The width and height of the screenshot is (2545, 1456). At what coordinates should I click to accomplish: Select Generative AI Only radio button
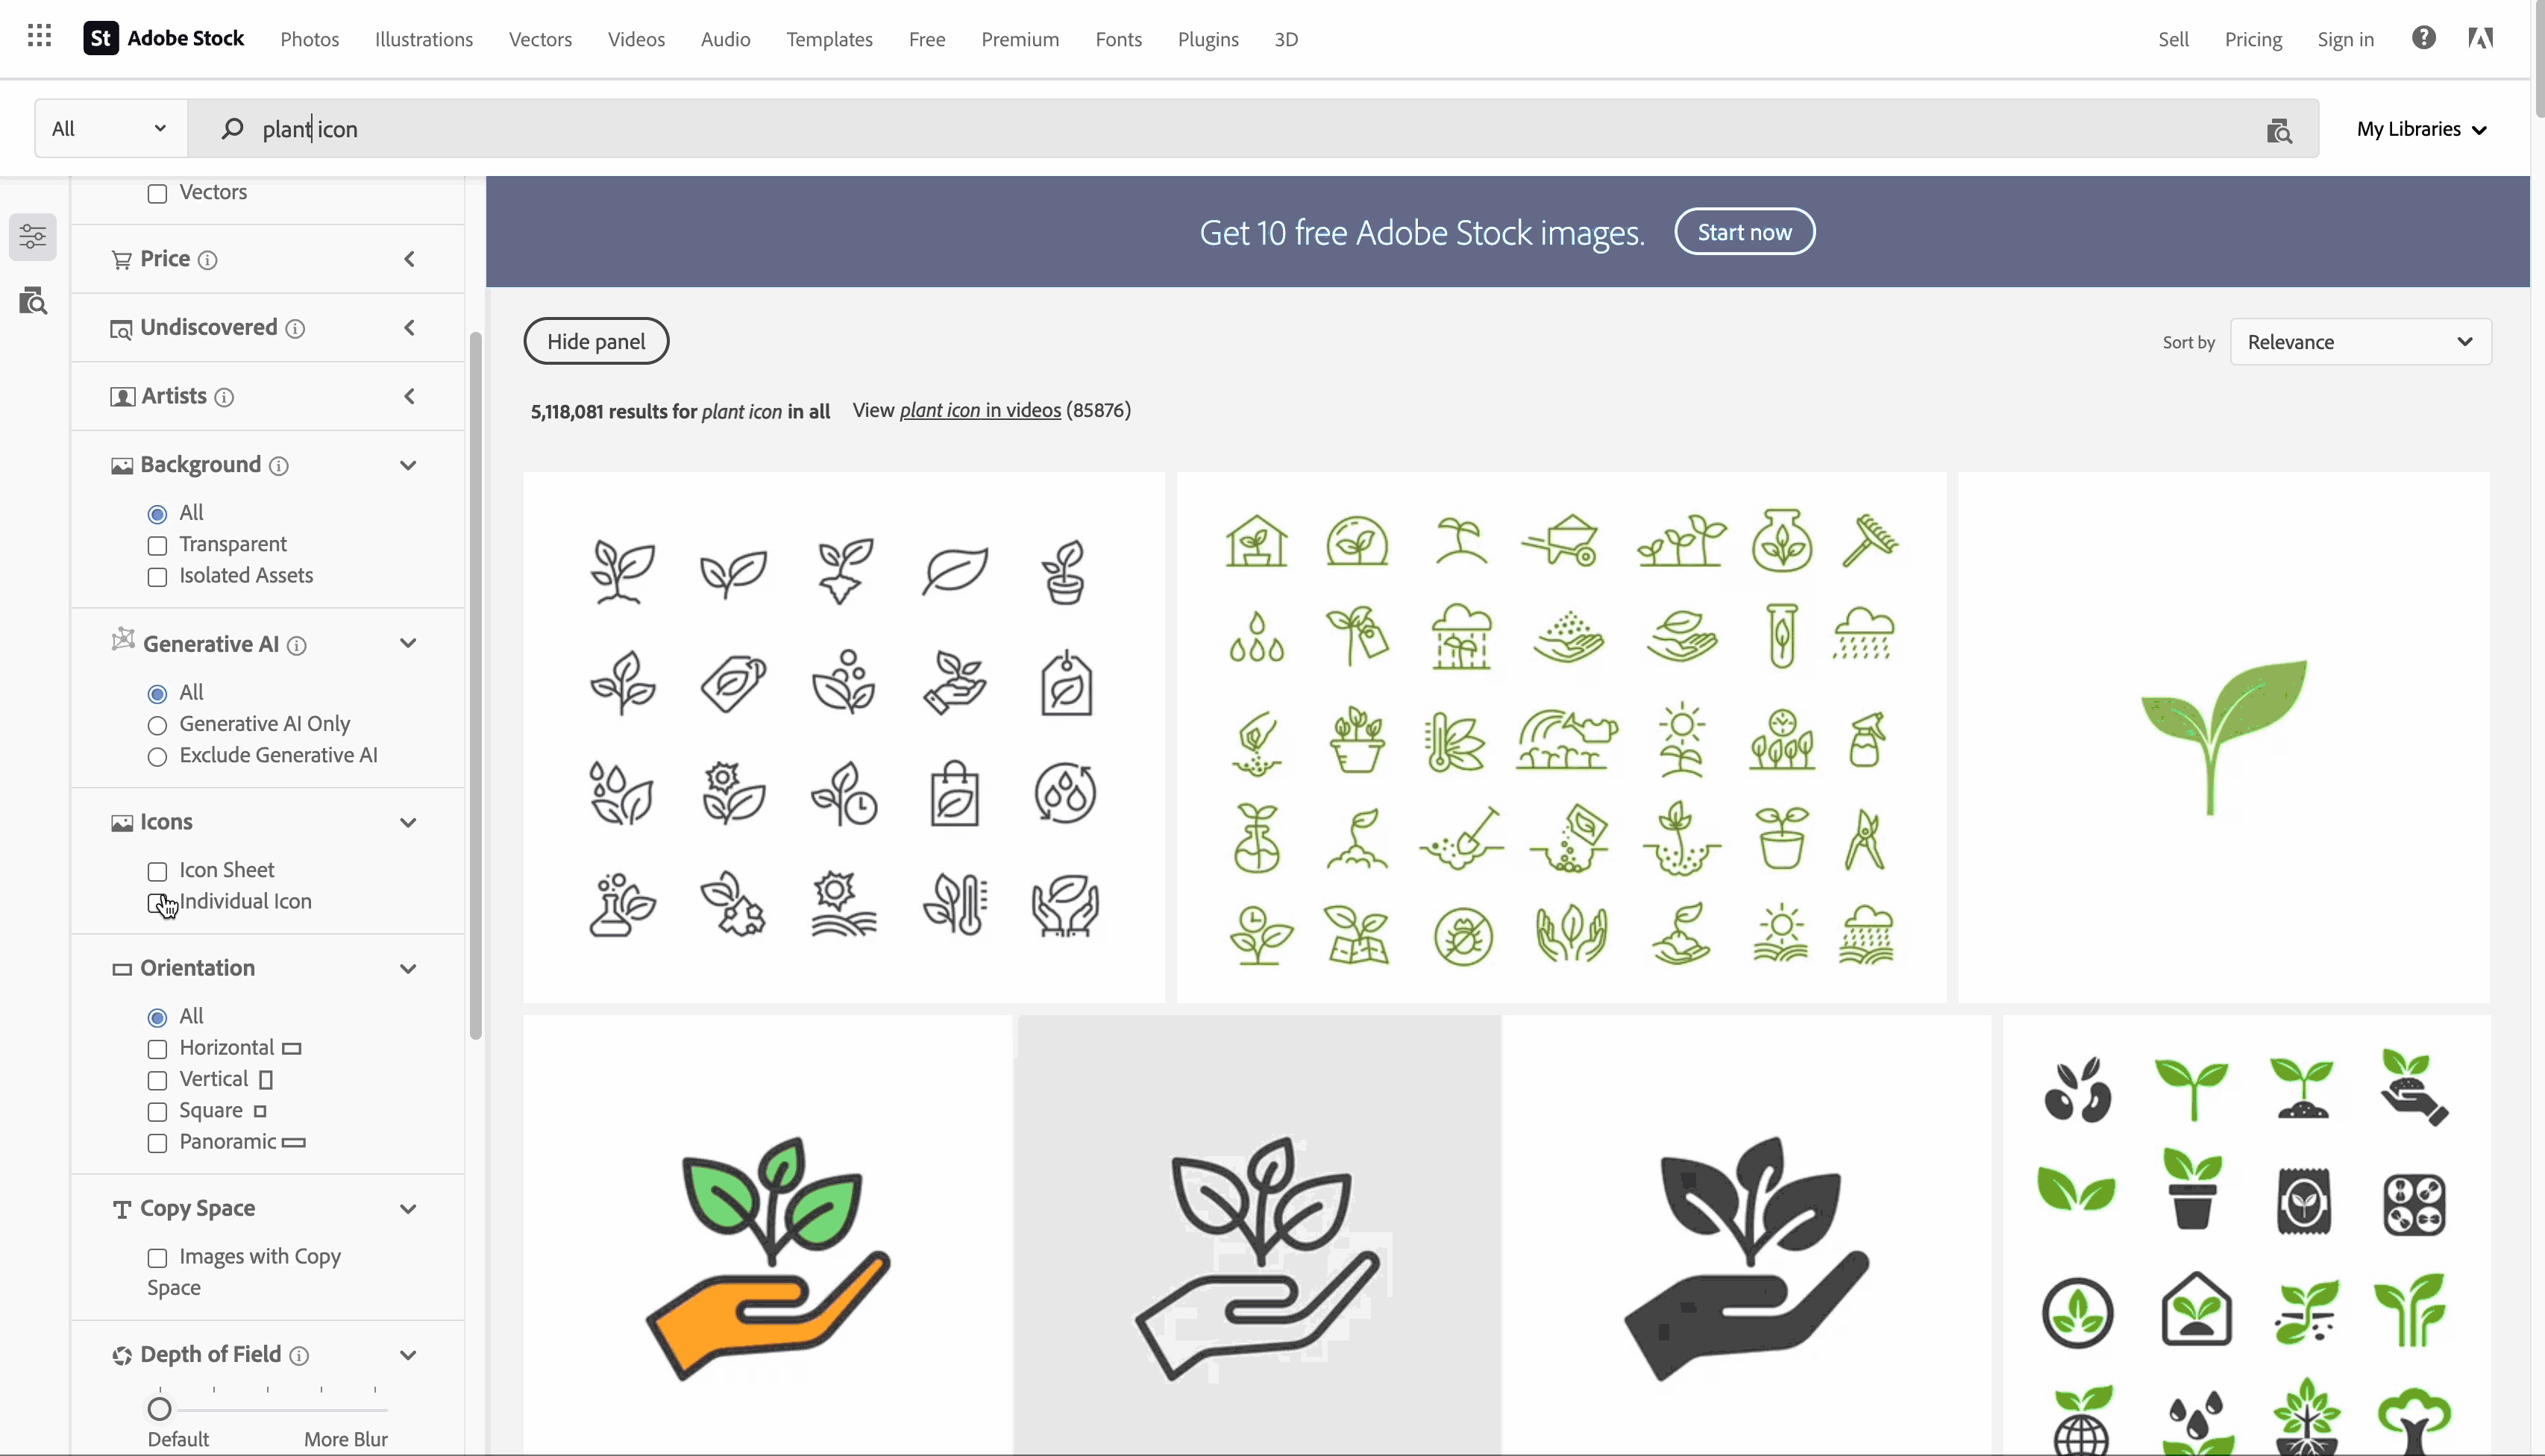pyautogui.click(x=157, y=724)
